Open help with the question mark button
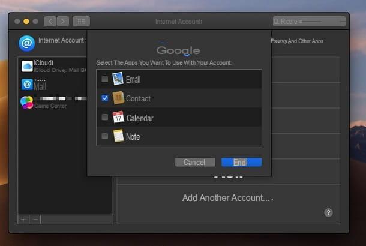Image resolution: width=366 pixels, height=246 pixels. (328, 212)
